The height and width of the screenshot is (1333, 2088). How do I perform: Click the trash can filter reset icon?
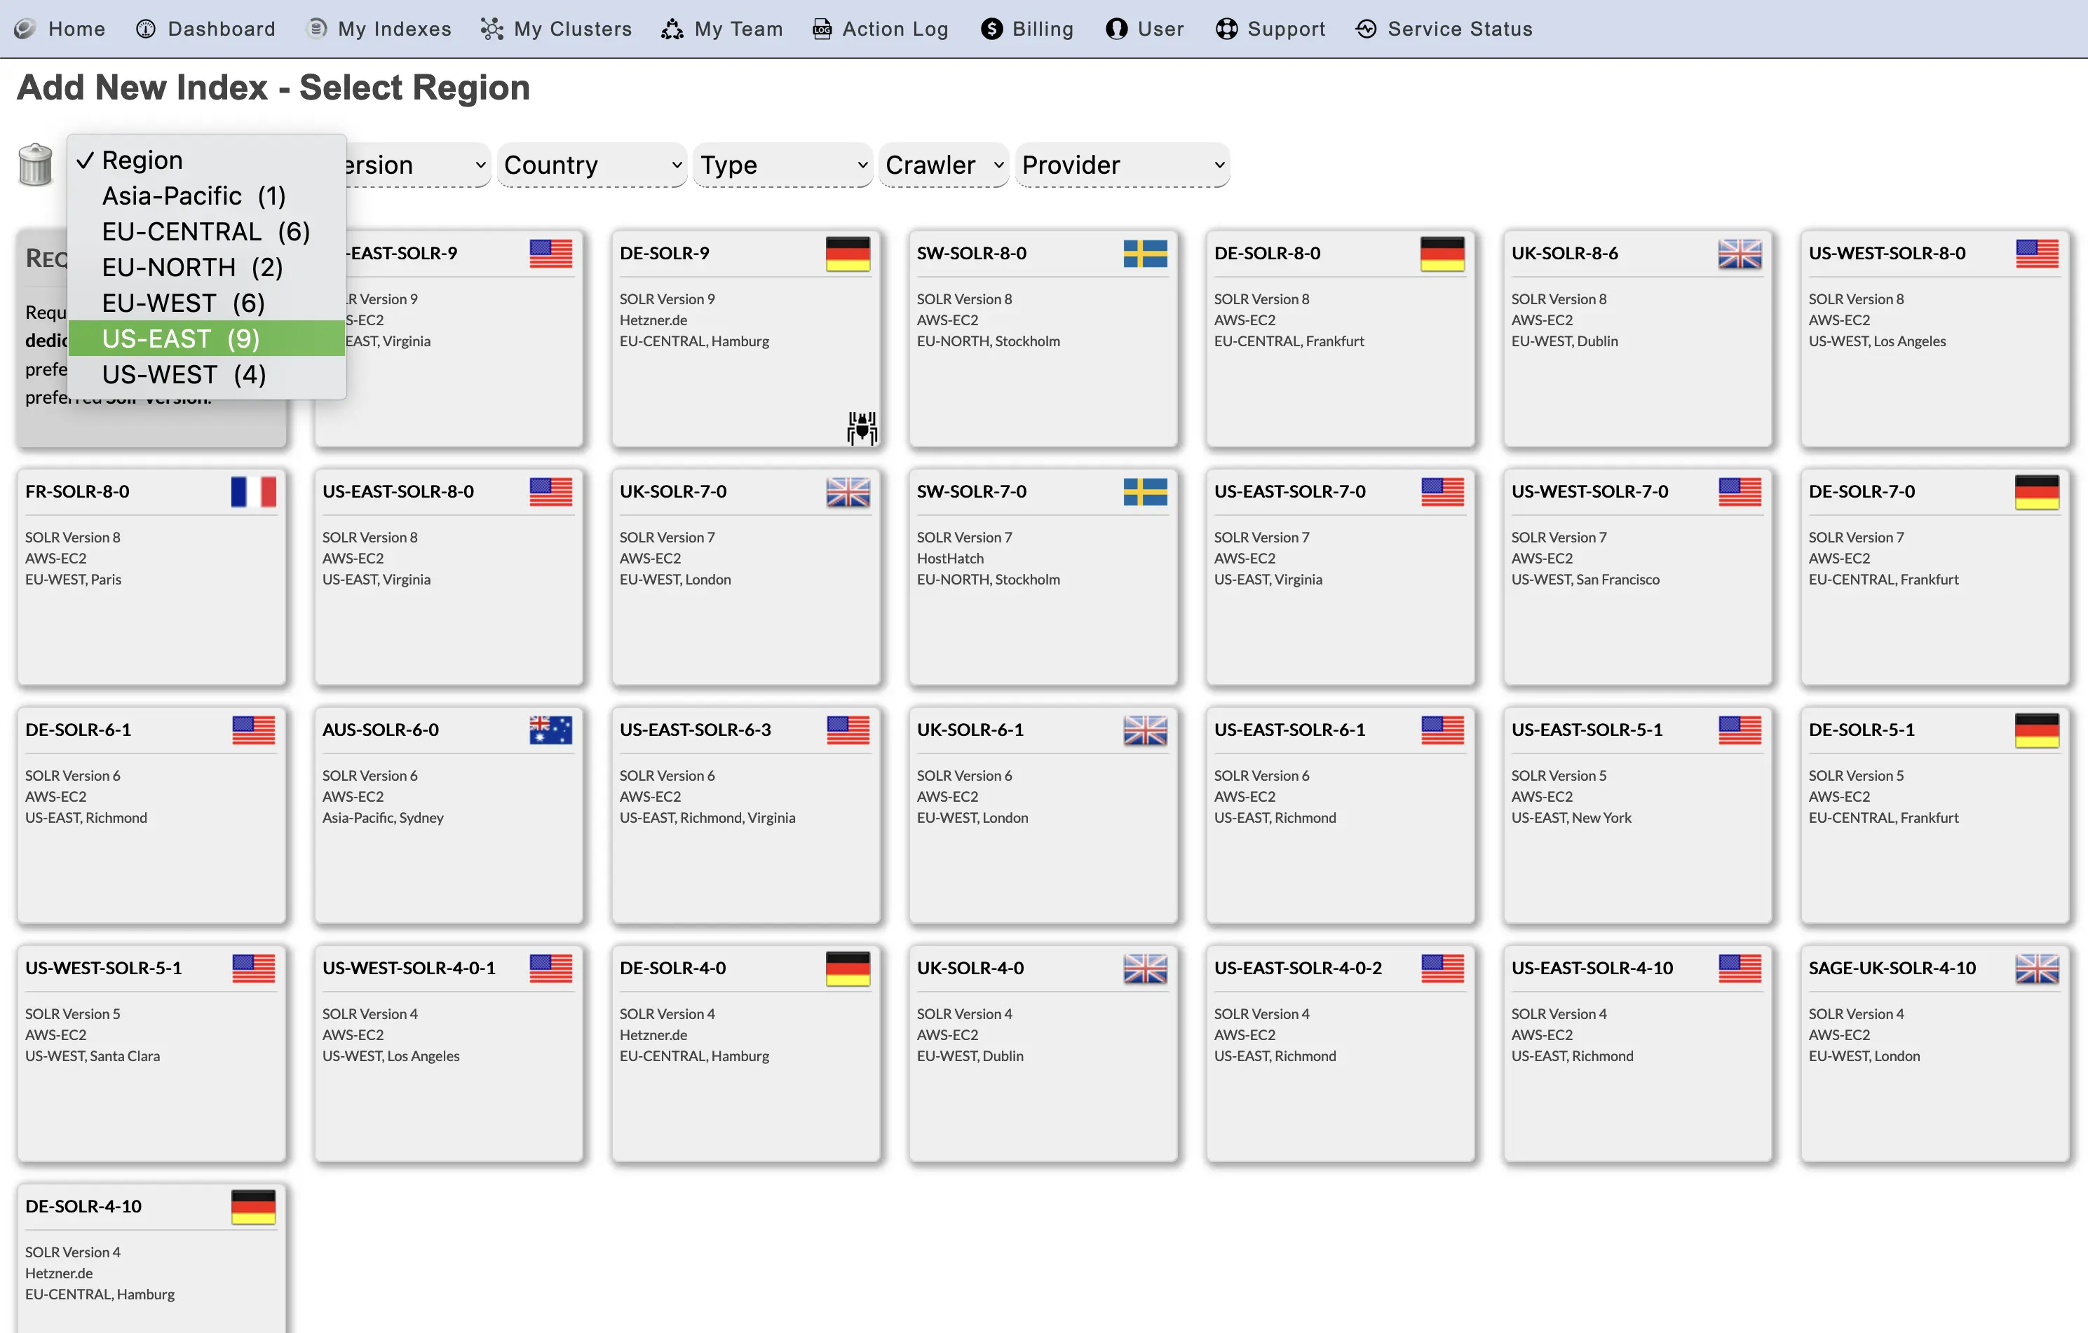point(36,165)
